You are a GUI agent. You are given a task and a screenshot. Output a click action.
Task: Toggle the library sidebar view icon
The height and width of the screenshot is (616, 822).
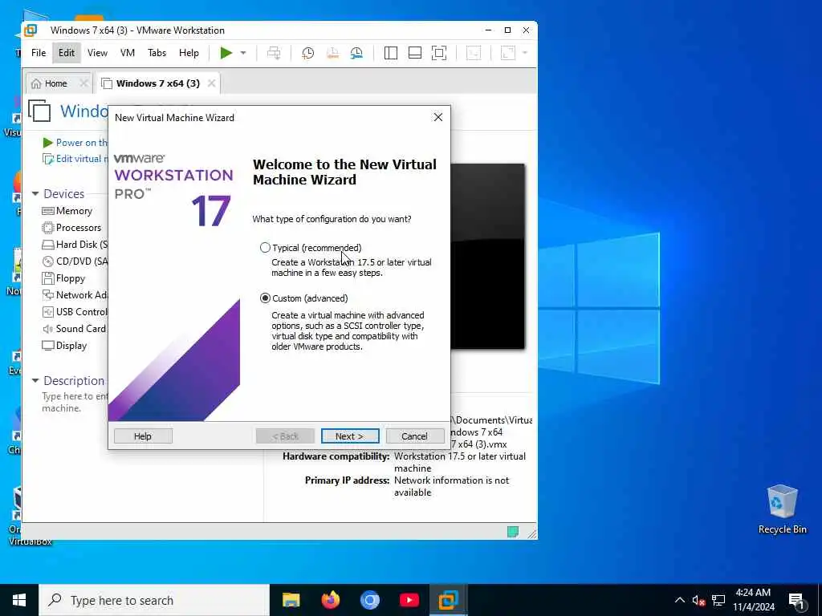pos(391,53)
